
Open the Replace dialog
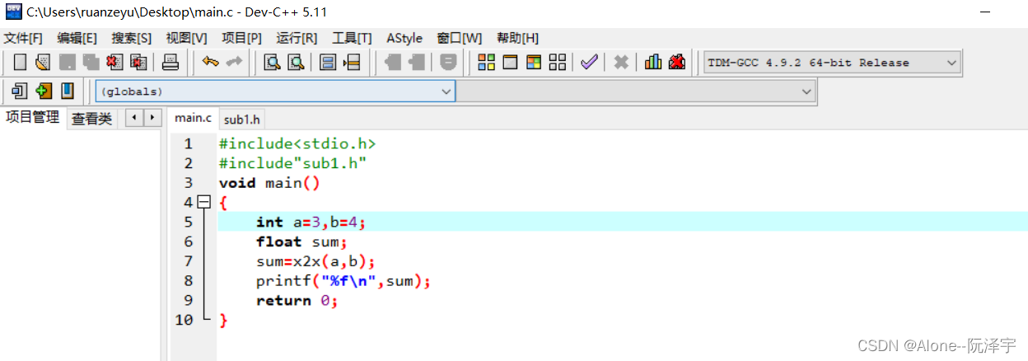(x=295, y=63)
